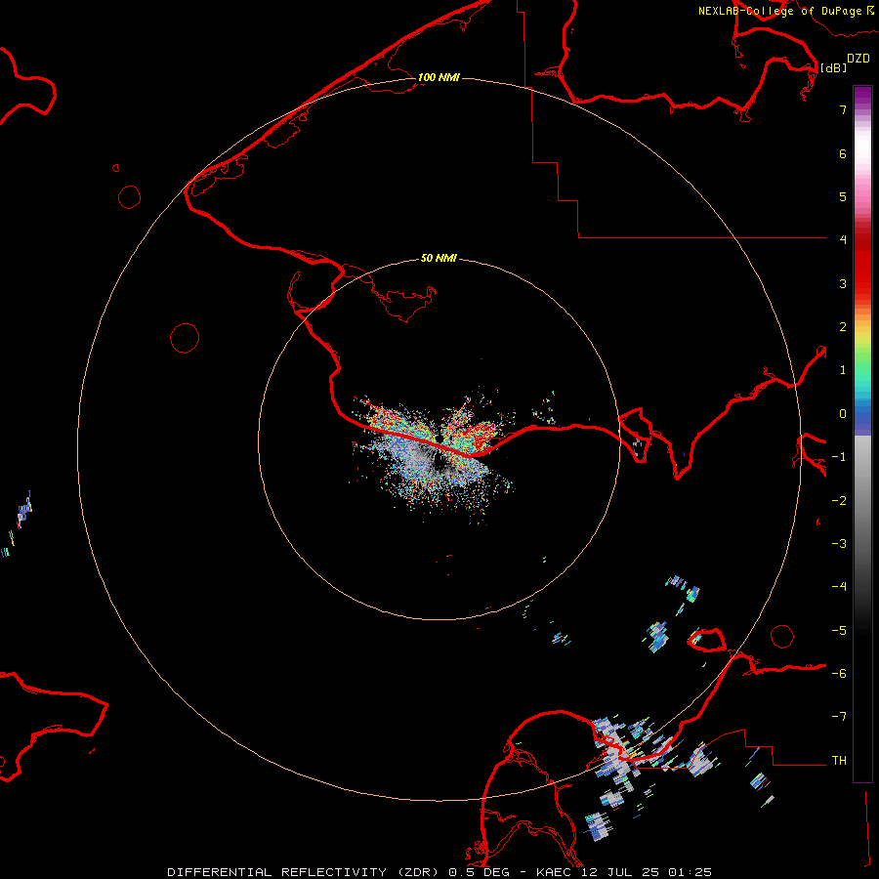This screenshot has width=879, height=879.
Task: Click the -5 value on color scale
Action: 839,631
